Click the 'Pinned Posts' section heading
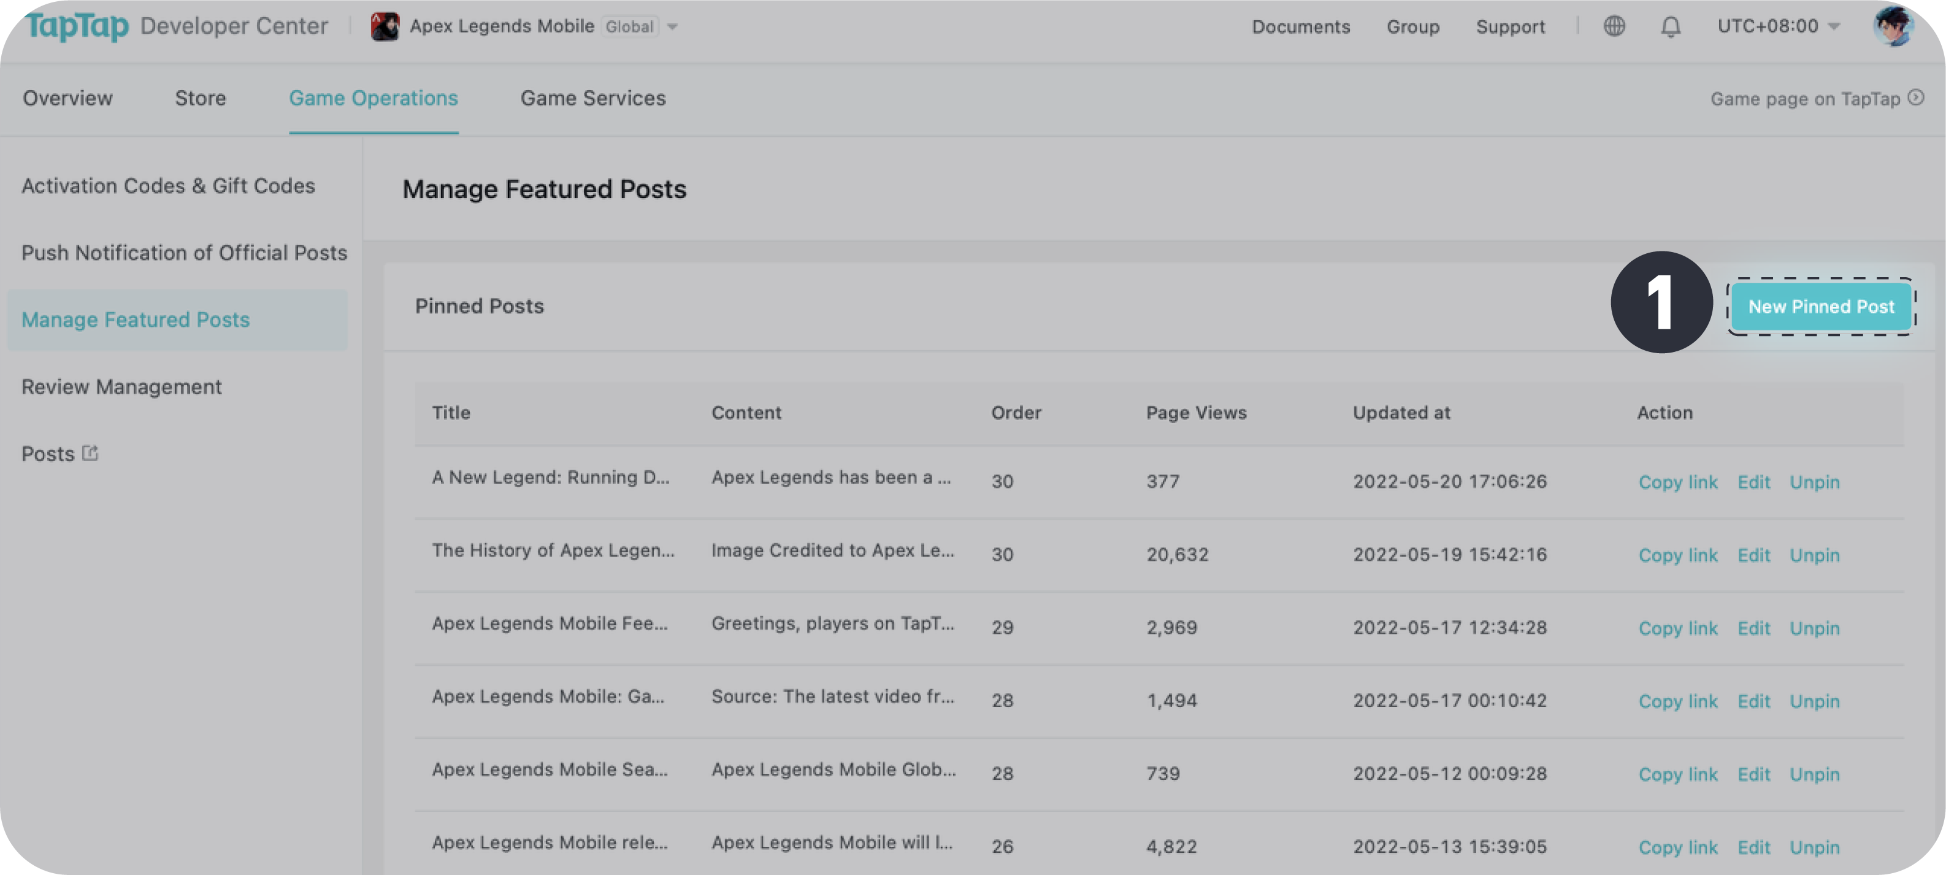 tap(479, 307)
